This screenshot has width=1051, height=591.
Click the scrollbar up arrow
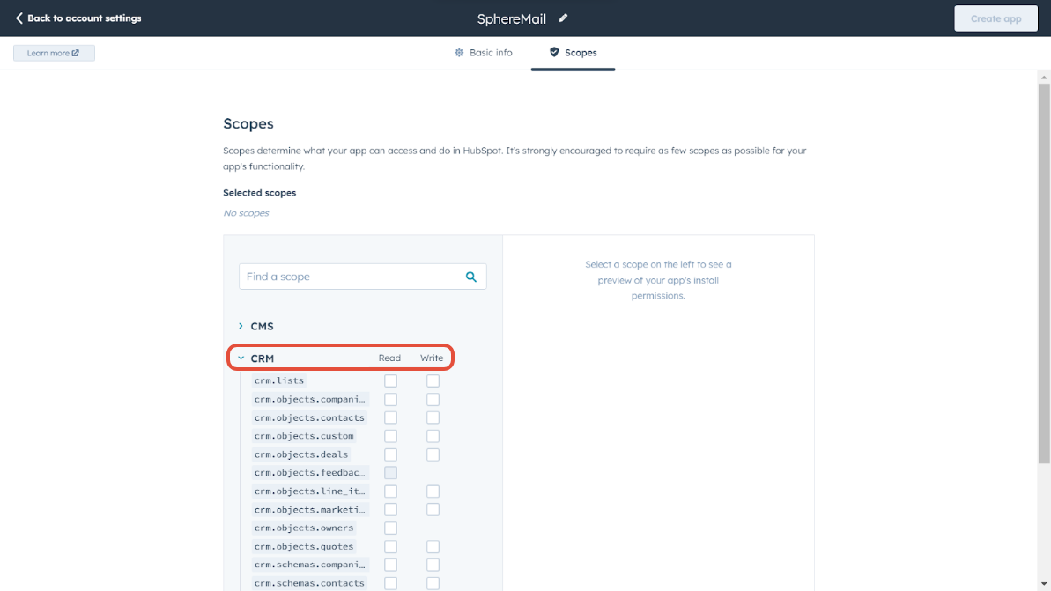tap(1044, 77)
